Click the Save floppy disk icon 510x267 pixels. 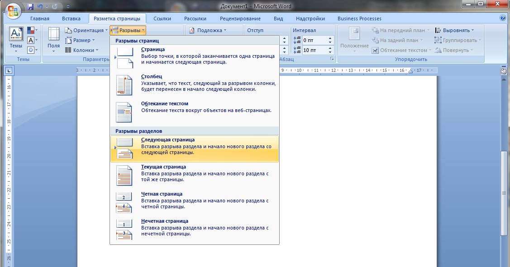30,6
